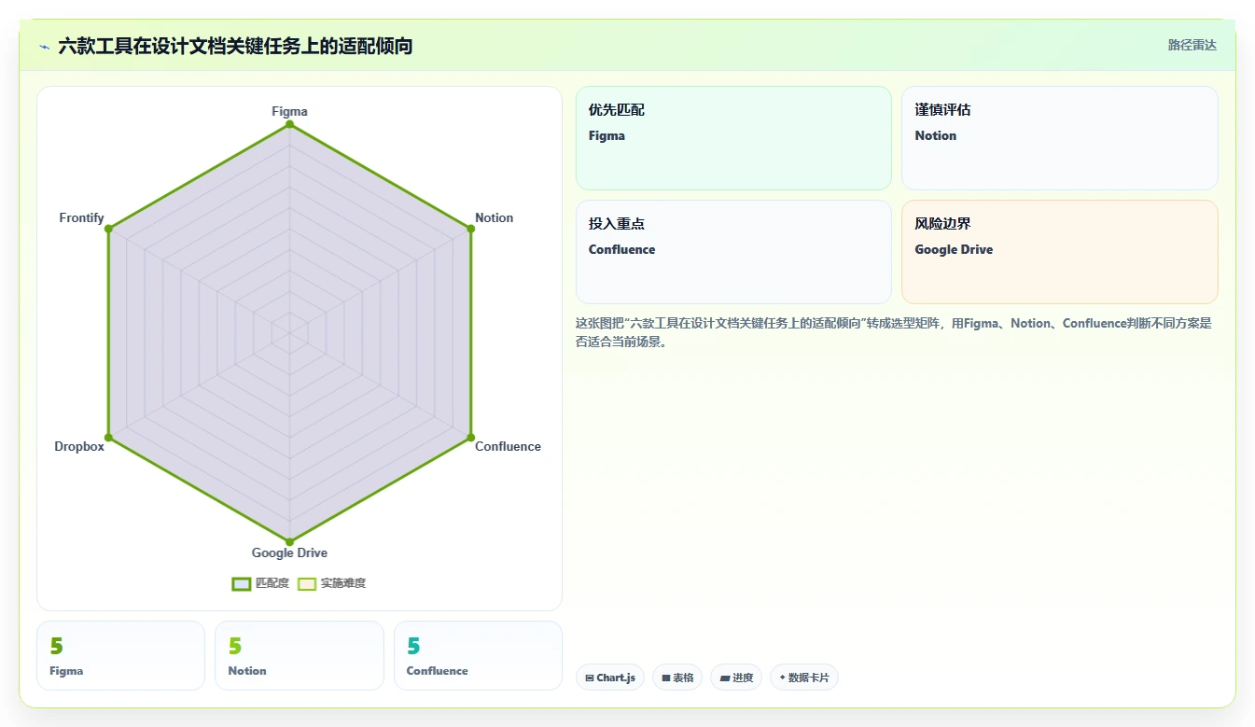Select the radar data point at Dropbox vertex
This screenshot has width=1255, height=727.
point(108,437)
